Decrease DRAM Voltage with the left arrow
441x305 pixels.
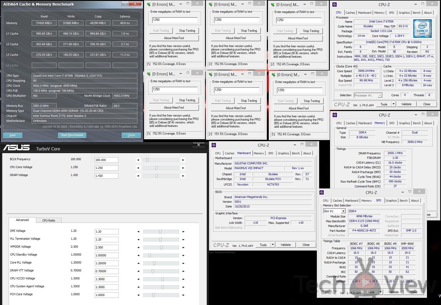point(138,176)
